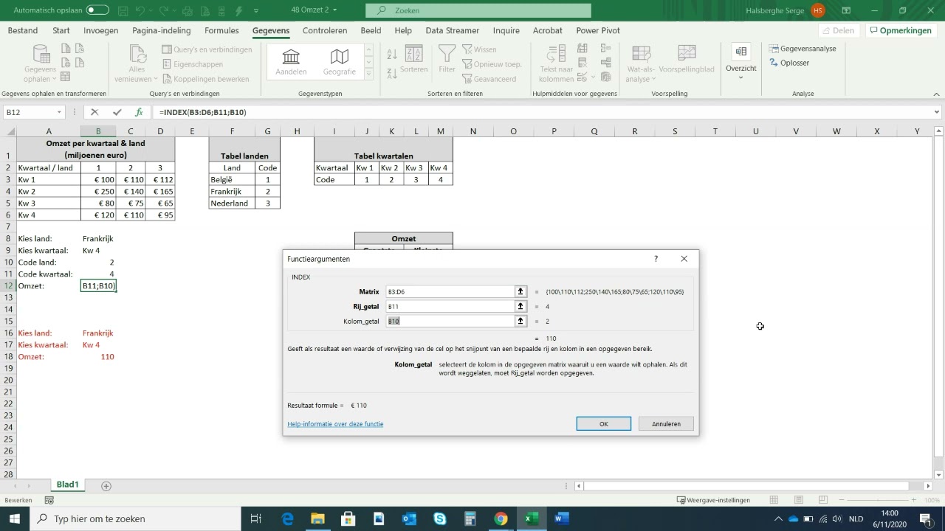The width and height of the screenshot is (945, 531).
Task: Click the Matrix input field
Action: click(450, 291)
